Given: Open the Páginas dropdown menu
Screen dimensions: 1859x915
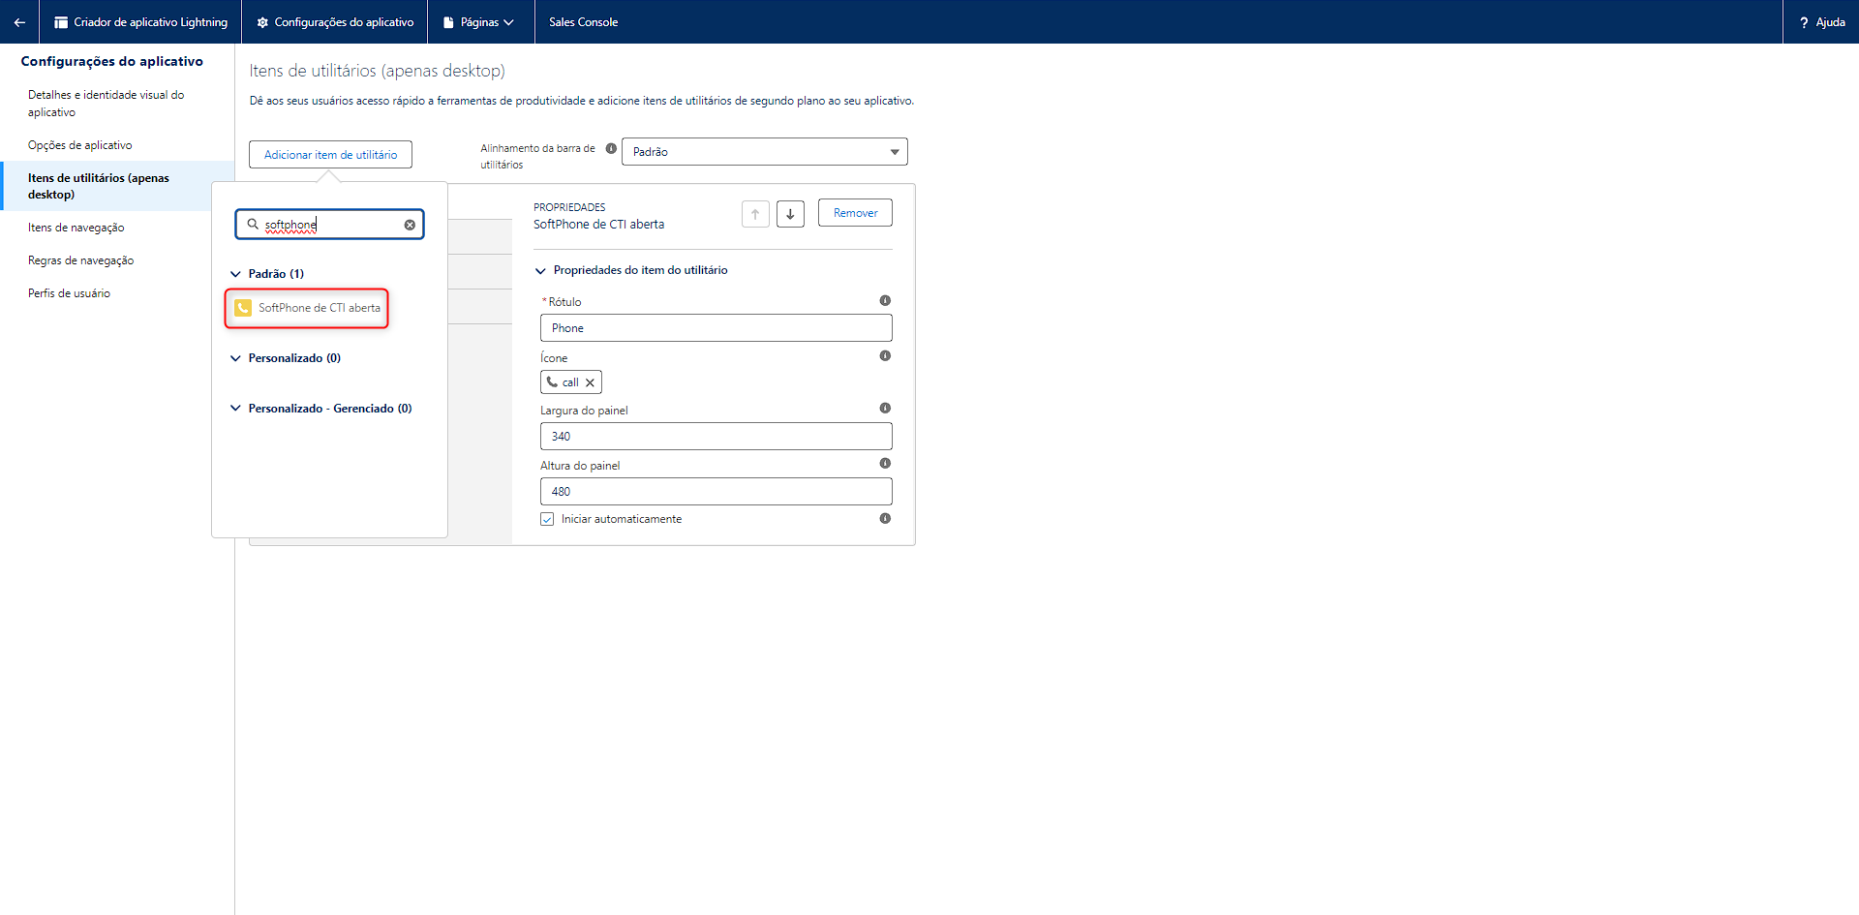Looking at the screenshot, I should [479, 22].
